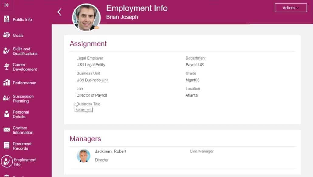Screen dimensions: 313x177
Task: Select the Goals target icon
Action: (x=6, y=35)
